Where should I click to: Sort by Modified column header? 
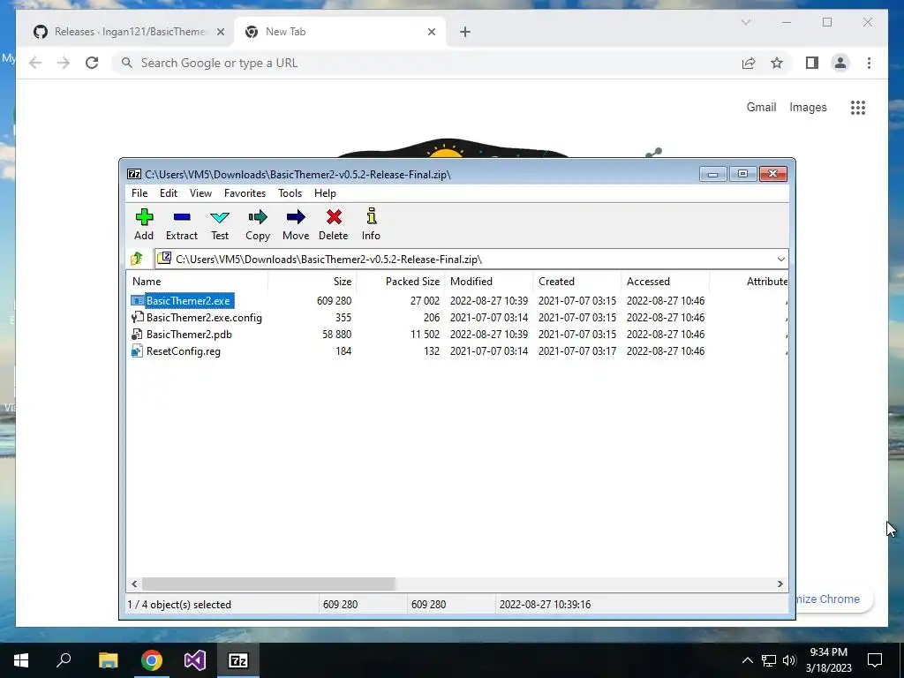tap(489, 282)
